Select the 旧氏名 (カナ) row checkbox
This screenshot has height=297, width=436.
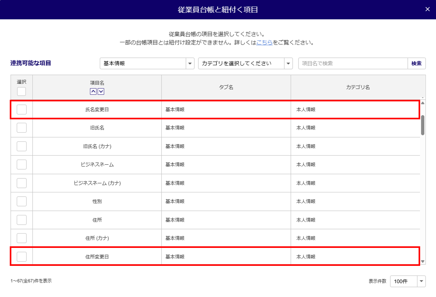click(x=22, y=146)
